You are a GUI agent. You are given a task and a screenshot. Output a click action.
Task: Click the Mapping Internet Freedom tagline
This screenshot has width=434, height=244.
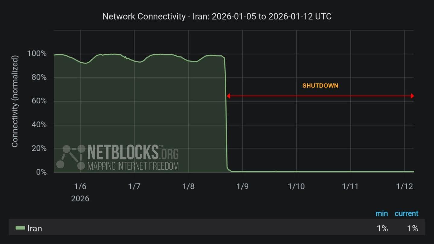coord(133,166)
